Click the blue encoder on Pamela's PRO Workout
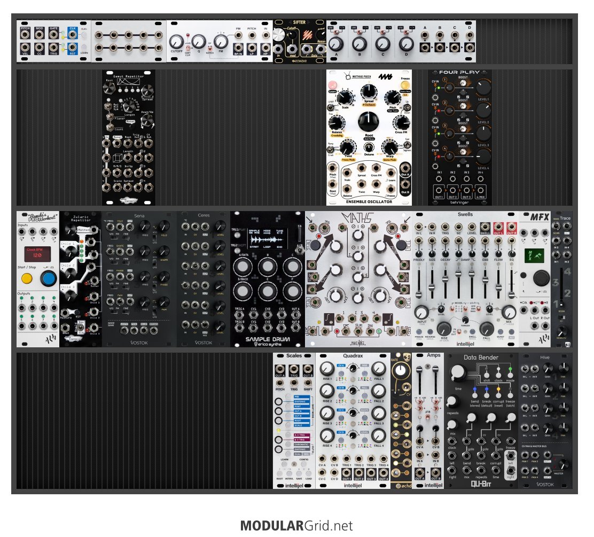594x537 pixels. 48,278
